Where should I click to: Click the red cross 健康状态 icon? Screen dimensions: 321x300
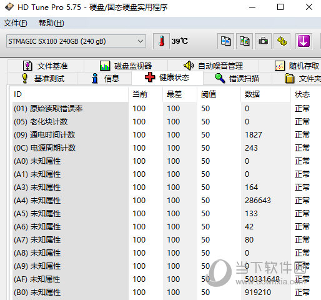point(150,77)
